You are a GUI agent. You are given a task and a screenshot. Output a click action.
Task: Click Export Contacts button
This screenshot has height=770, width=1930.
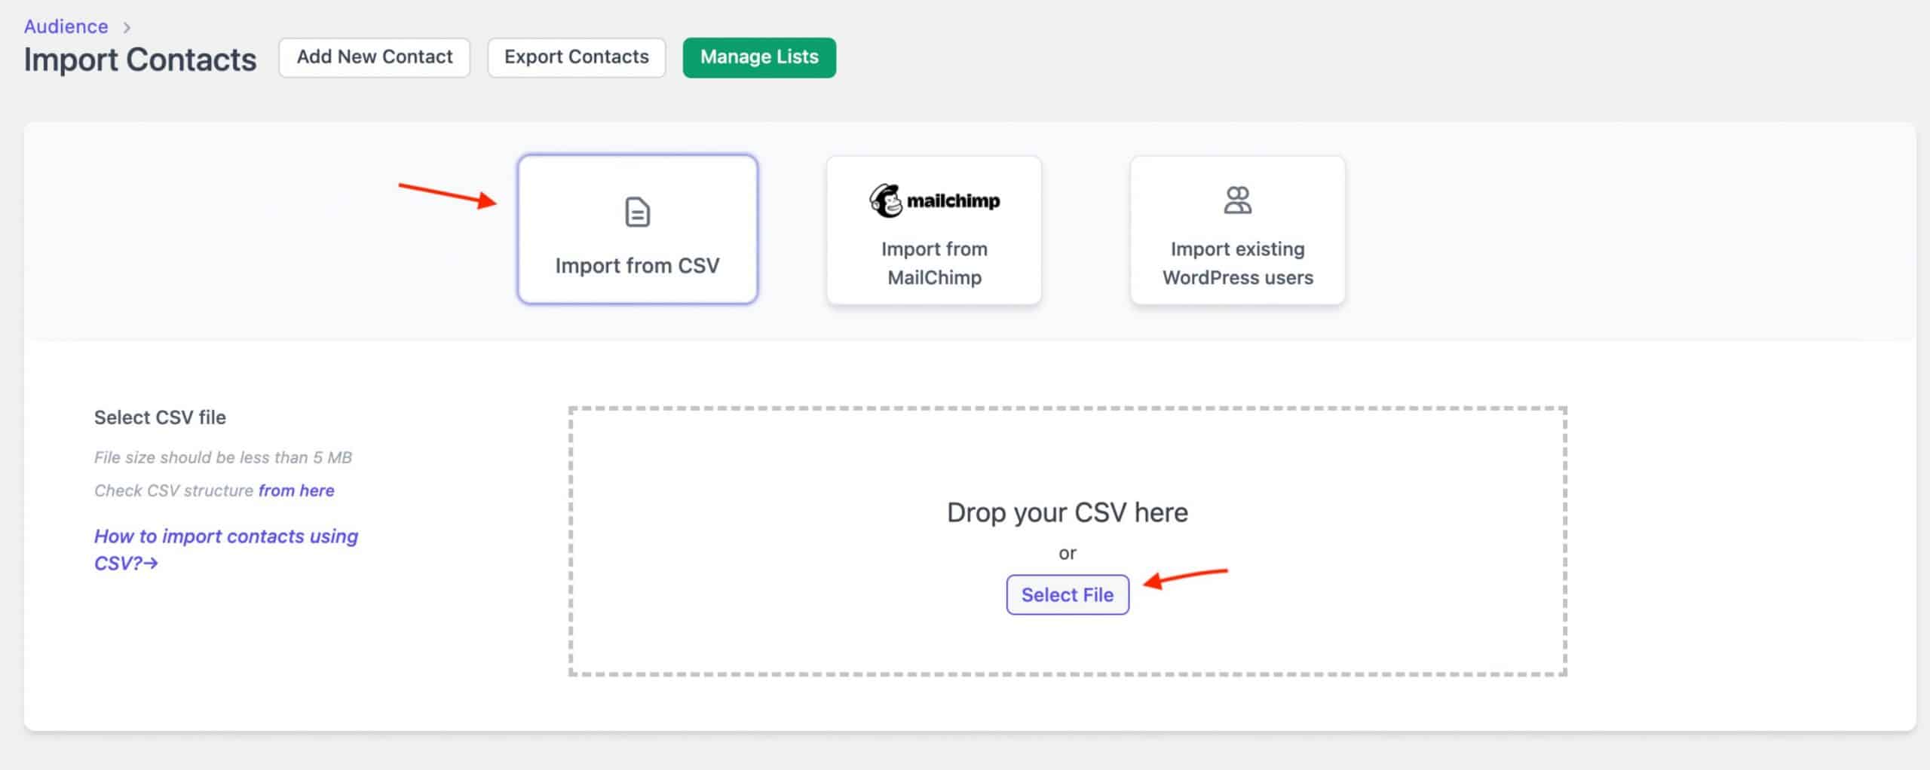(577, 57)
